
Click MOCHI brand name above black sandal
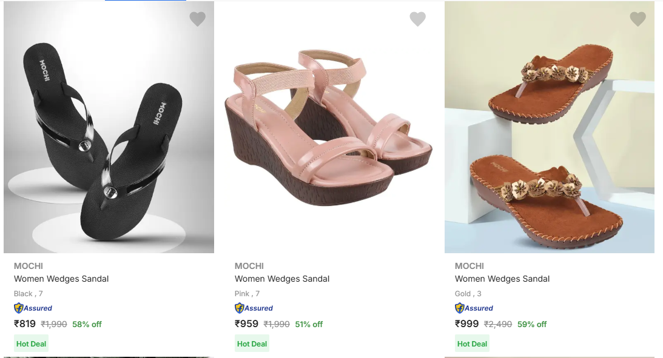pyautogui.click(x=29, y=266)
